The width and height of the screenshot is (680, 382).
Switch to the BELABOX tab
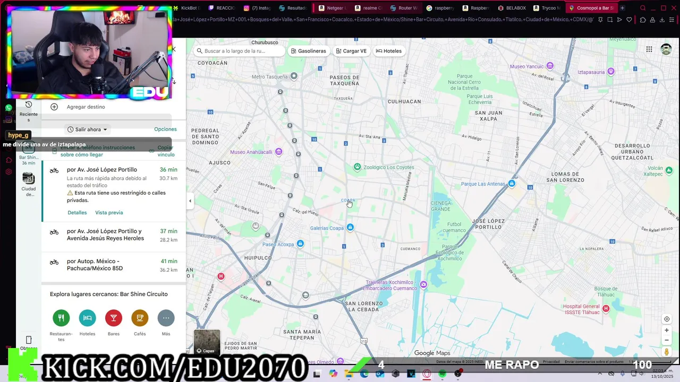point(512,8)
